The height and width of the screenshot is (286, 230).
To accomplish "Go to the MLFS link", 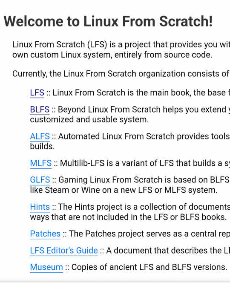I will [41, 163].
